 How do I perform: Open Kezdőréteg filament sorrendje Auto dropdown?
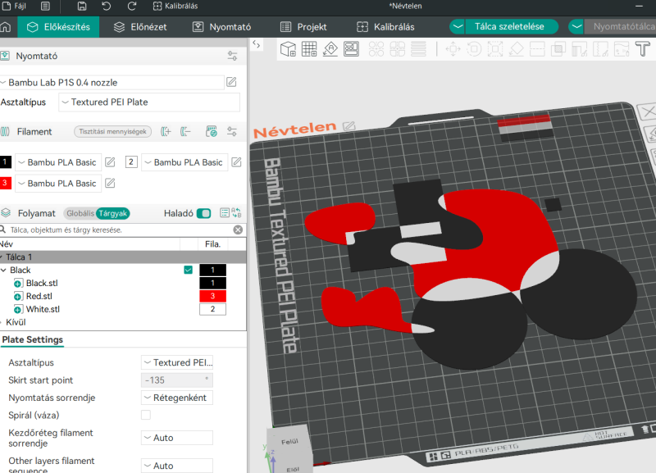coord(177,438)
